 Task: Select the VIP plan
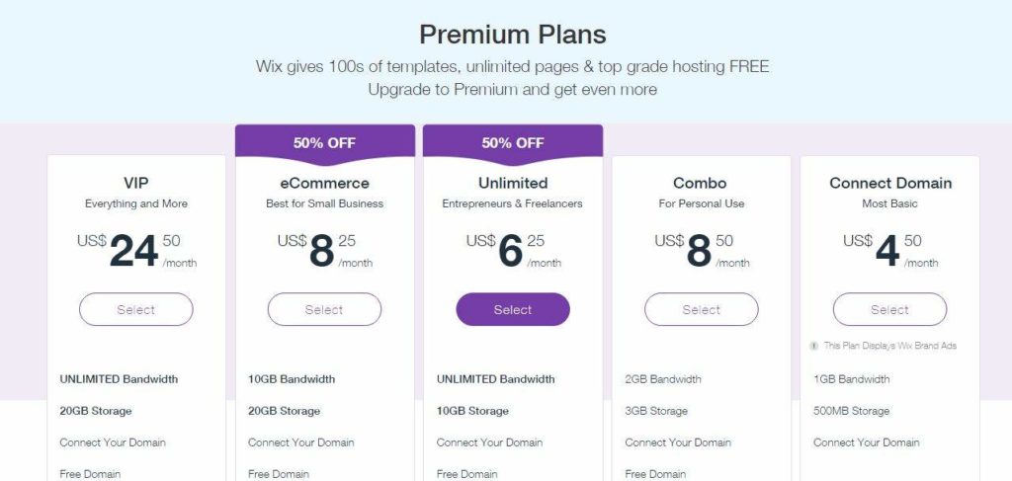point(136,309)
